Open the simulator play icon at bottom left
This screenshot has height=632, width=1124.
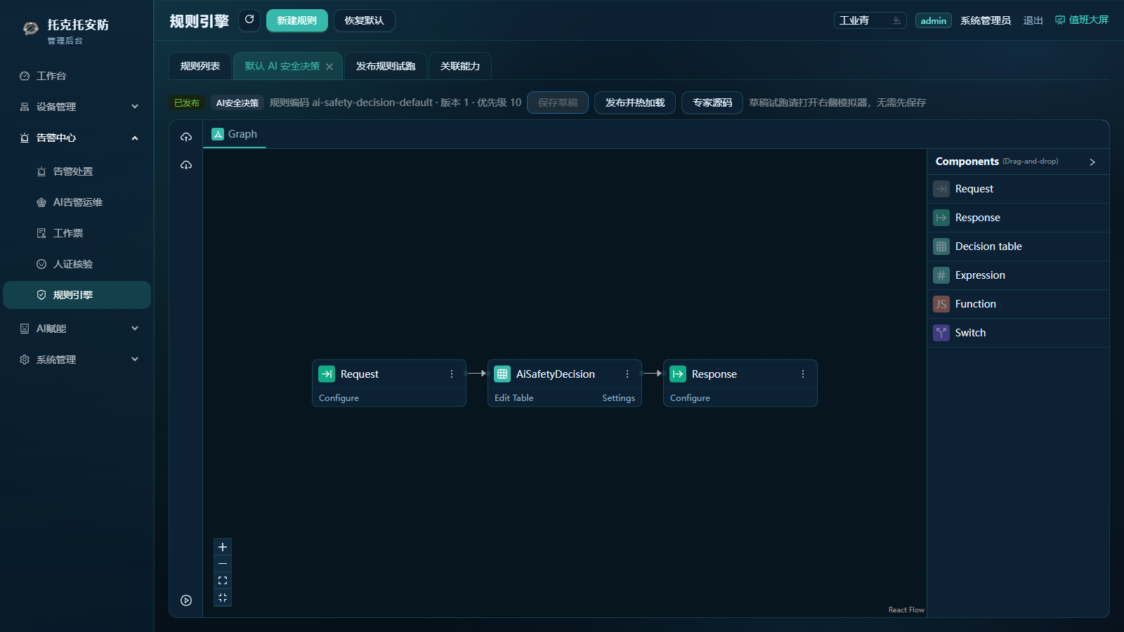coord(186,600)
